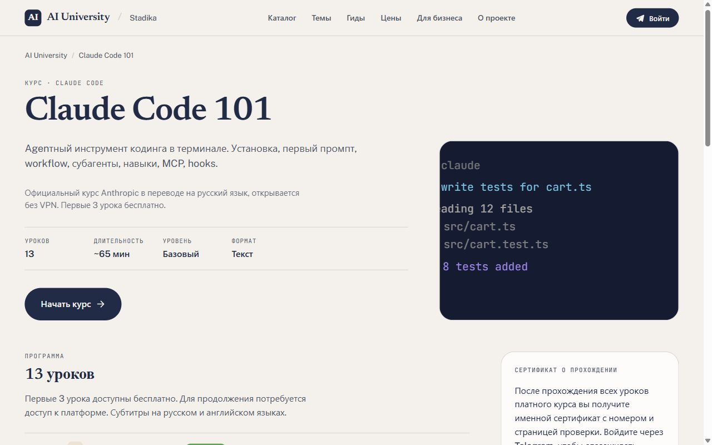The image size is (712, 445).
Task: Click the "Сертификат о прохождении" card title
Action: click(x=566, y=370)
